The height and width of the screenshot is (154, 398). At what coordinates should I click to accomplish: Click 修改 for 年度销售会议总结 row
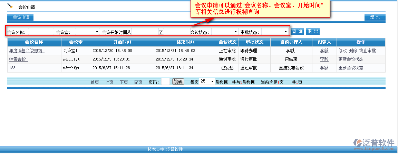coord(342,51)
